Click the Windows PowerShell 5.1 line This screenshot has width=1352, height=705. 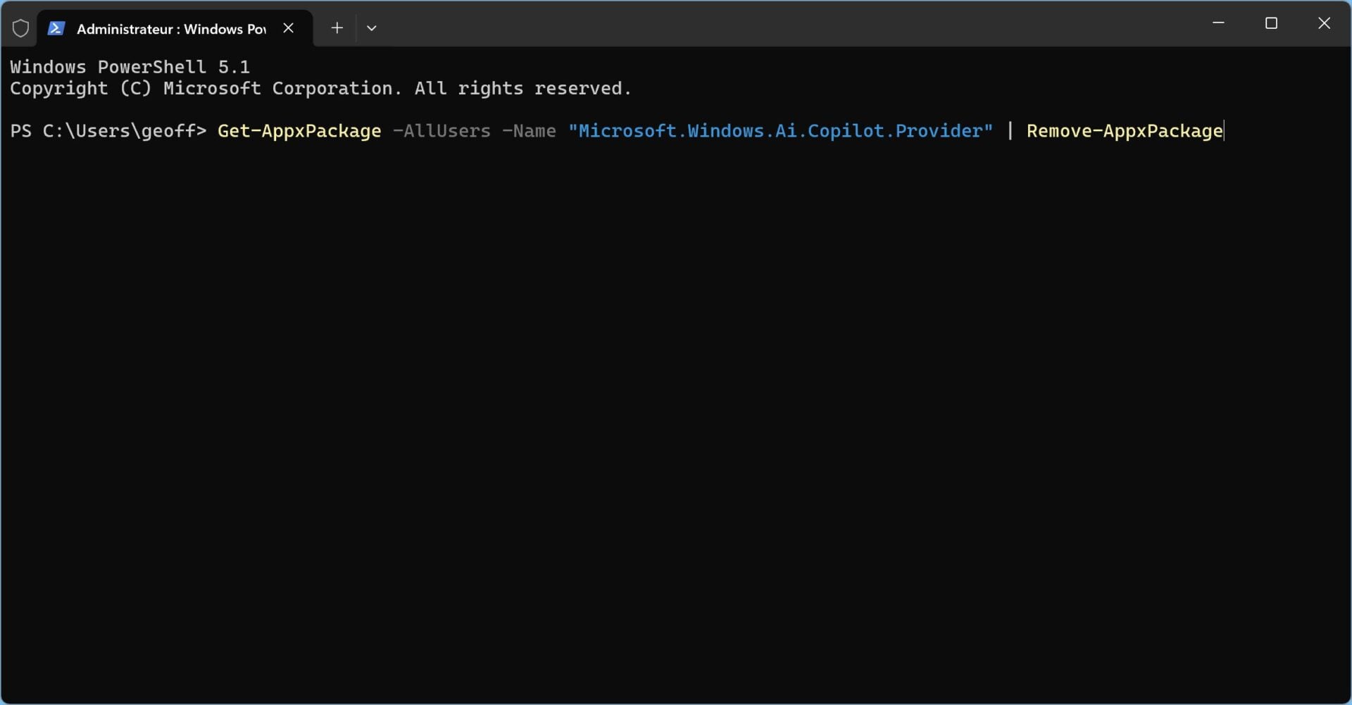pyautogui.click(x=130, y=67)
